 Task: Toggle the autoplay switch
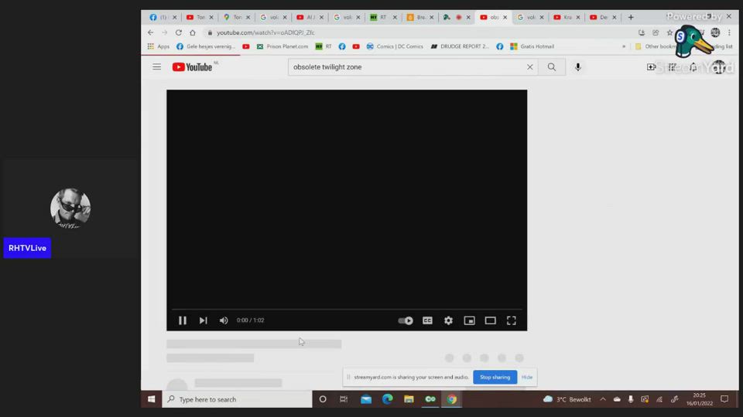click(406, 320)
